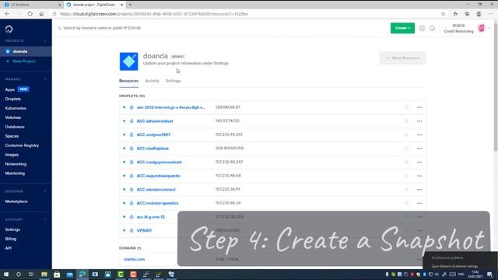
Task: Collapse the DISCOVER sidebar section
Action: click(x=45, y=191)
